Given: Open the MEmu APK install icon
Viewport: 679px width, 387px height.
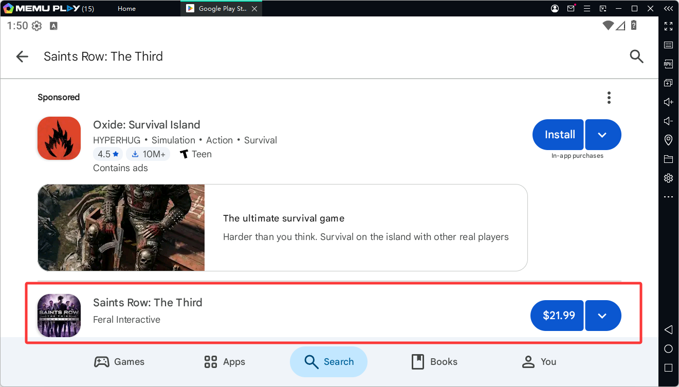Looking at the screenshot, I should click(x=669, y=64).
